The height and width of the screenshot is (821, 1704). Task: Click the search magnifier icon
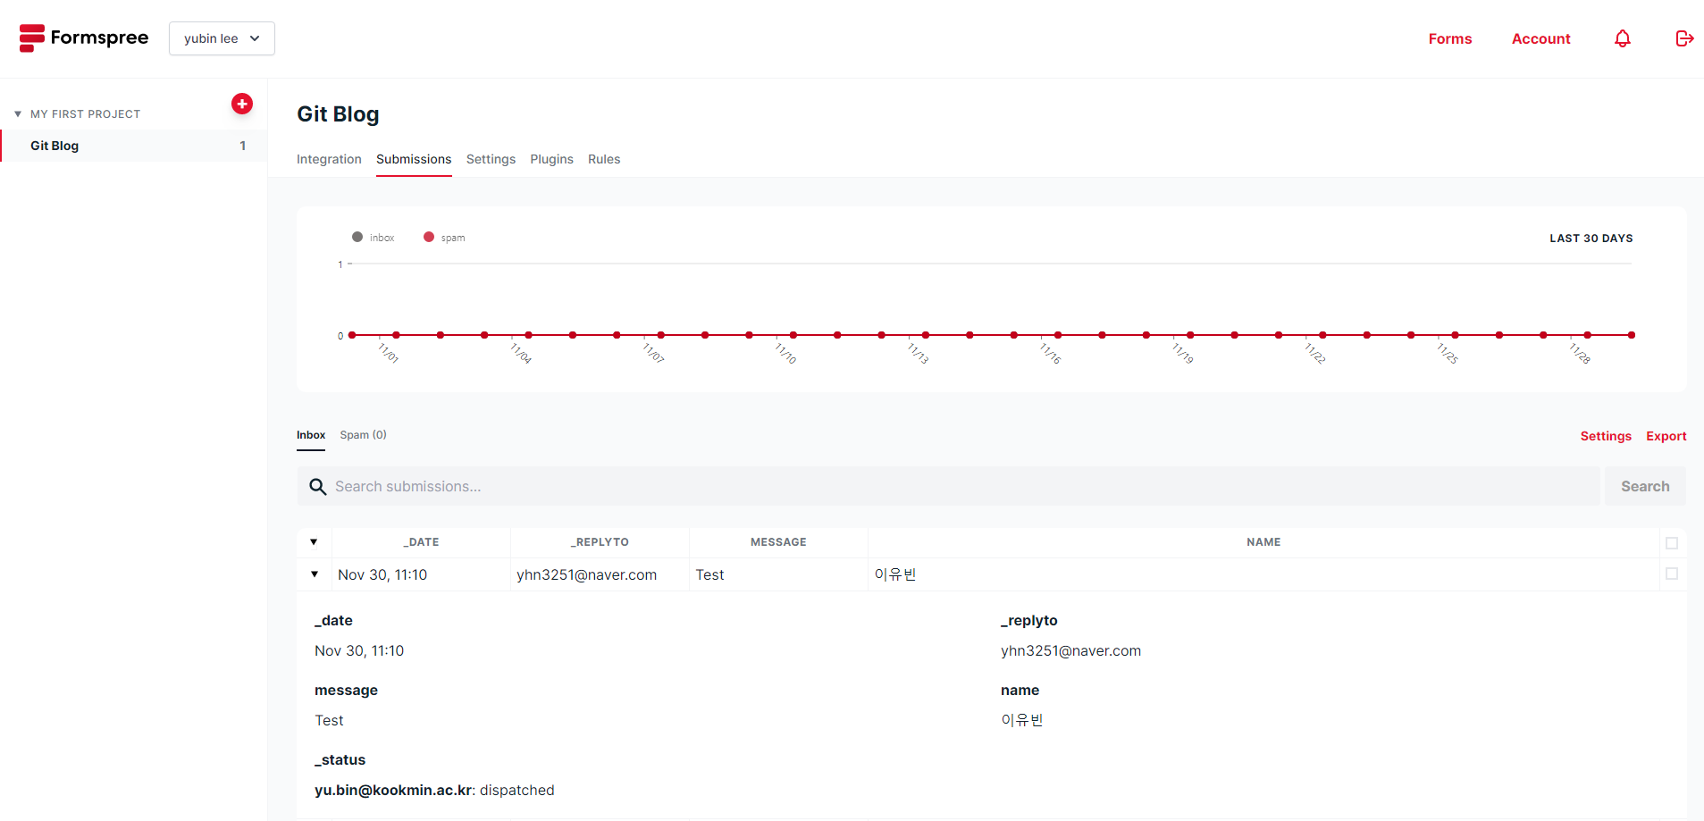(317, 487)
